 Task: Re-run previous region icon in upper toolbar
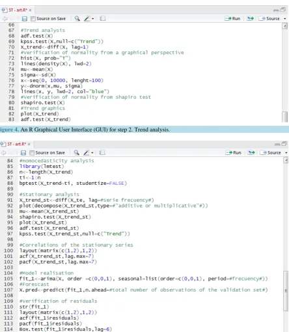click(x=251, y=18)
